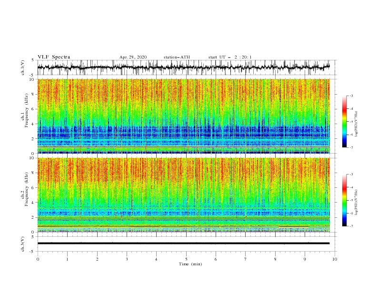Click the "station=ATH" label
Viewport: 377px width, 291px height.
pyautogui.click(x=177, y=57)
